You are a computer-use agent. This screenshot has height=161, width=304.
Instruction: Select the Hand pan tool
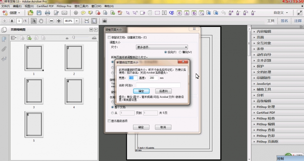point(41,21)
